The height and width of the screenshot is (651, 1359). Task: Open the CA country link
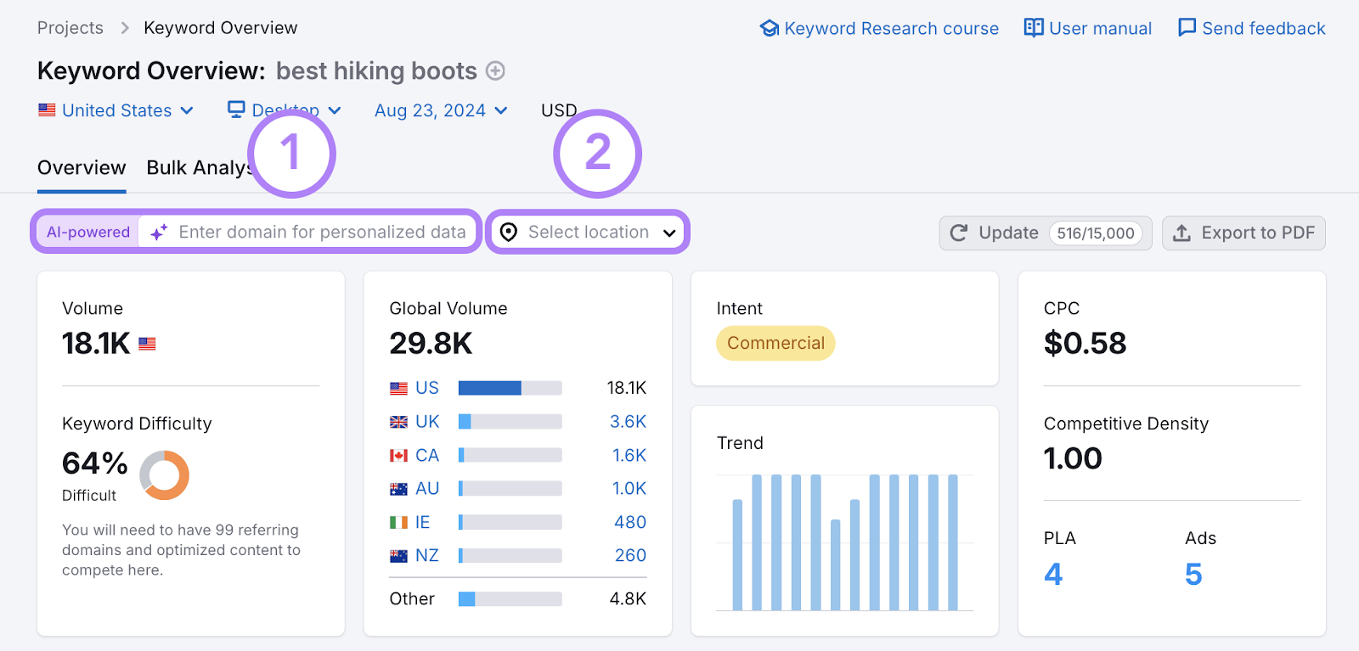(426, 456)
